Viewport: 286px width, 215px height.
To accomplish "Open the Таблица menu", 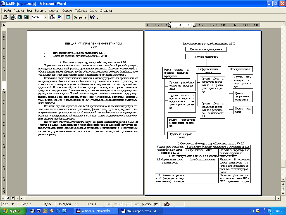I will click(x=81, y=11).
